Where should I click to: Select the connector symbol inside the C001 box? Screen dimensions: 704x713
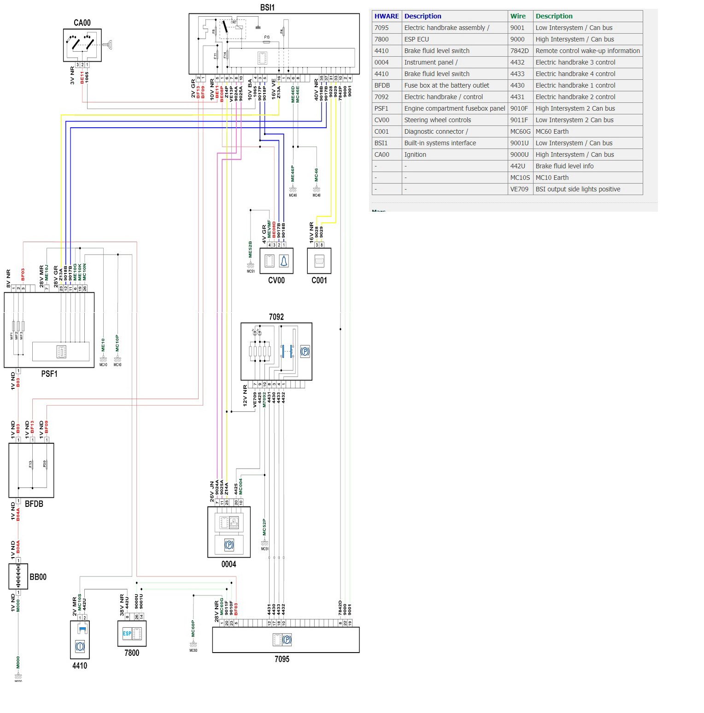point(319,261)
